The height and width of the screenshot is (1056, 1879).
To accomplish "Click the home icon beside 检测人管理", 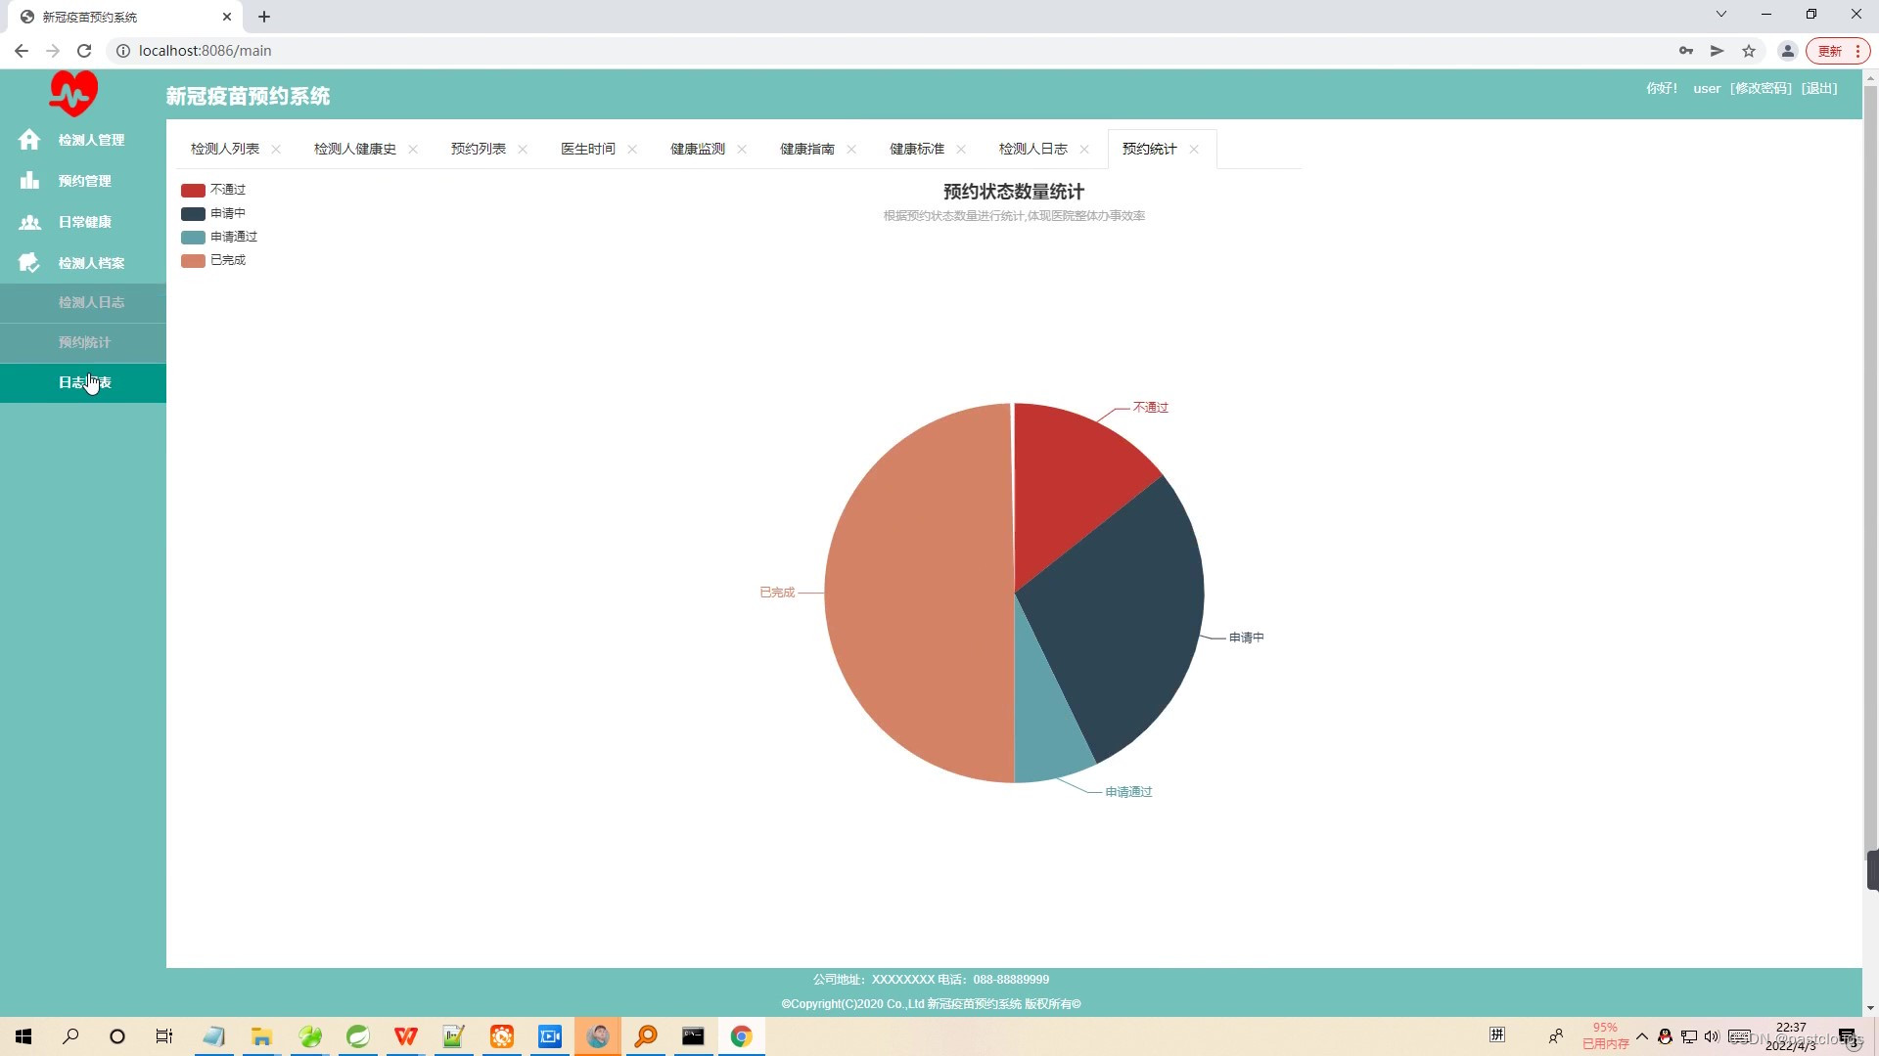I will pyautogui.click(x=29, y=140).
